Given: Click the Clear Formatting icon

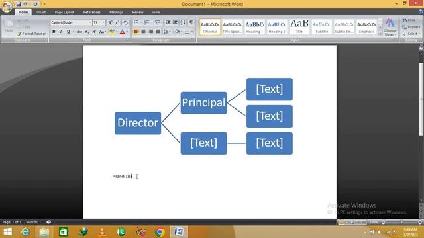Looking at the screenshot, I should pyautogui.click(x=125, y=23).
